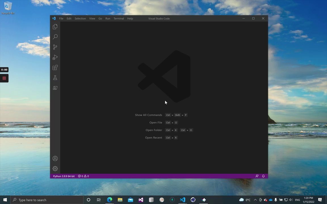Open the Mail app from taskbar
327x204 pixels.
click(131, 200)
